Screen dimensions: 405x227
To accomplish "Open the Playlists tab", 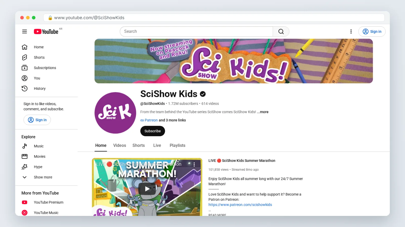I will 177,146.
